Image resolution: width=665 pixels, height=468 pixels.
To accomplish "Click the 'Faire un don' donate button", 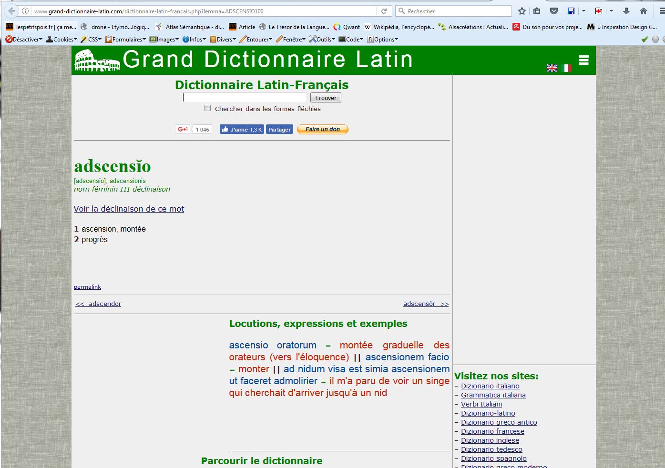I will coord(323,129).
